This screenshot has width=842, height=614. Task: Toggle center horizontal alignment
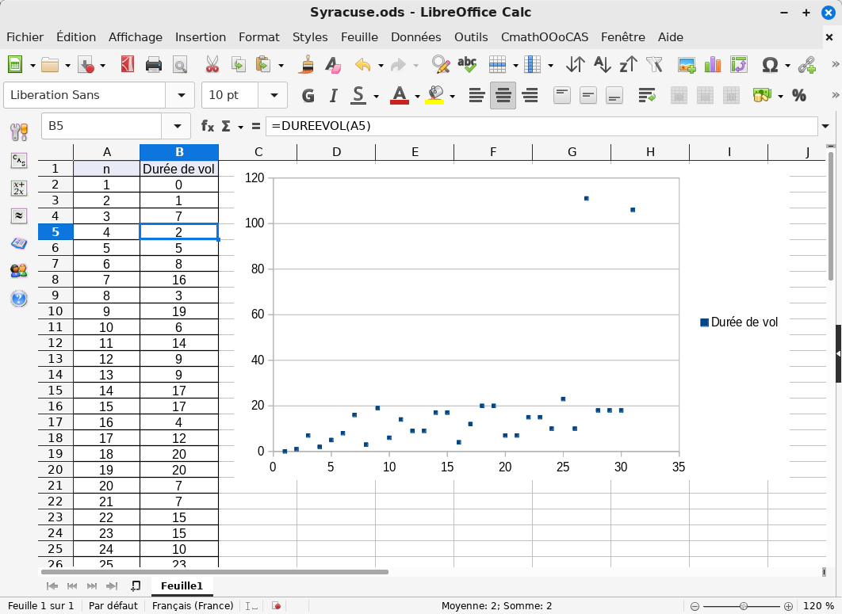coord(503,96)
